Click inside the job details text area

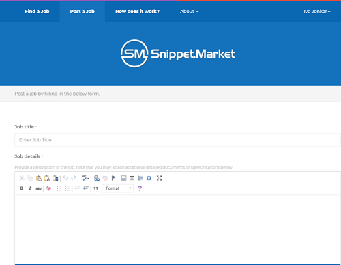177,229
